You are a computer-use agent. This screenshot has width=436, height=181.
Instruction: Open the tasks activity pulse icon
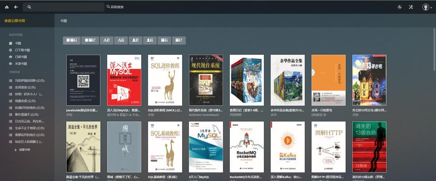[x=400, y=7]
